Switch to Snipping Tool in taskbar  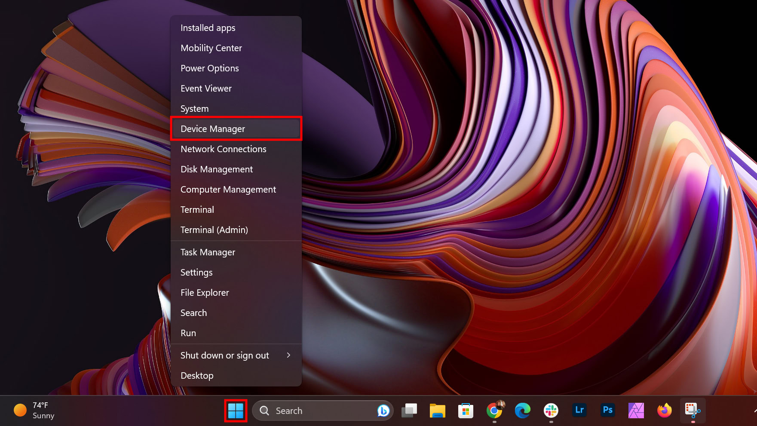pos(693,411)
